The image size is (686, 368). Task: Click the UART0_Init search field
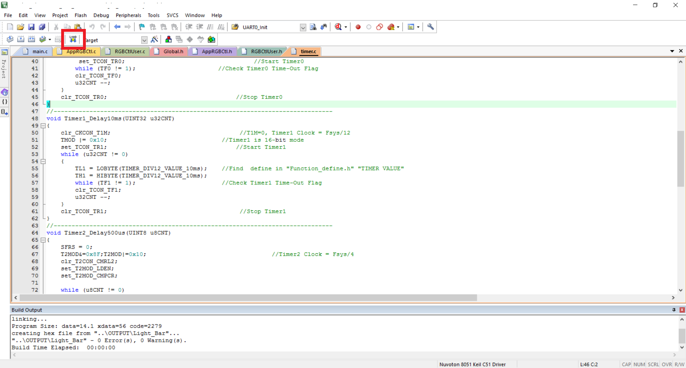pyautogui.click(x=271, y=28)
